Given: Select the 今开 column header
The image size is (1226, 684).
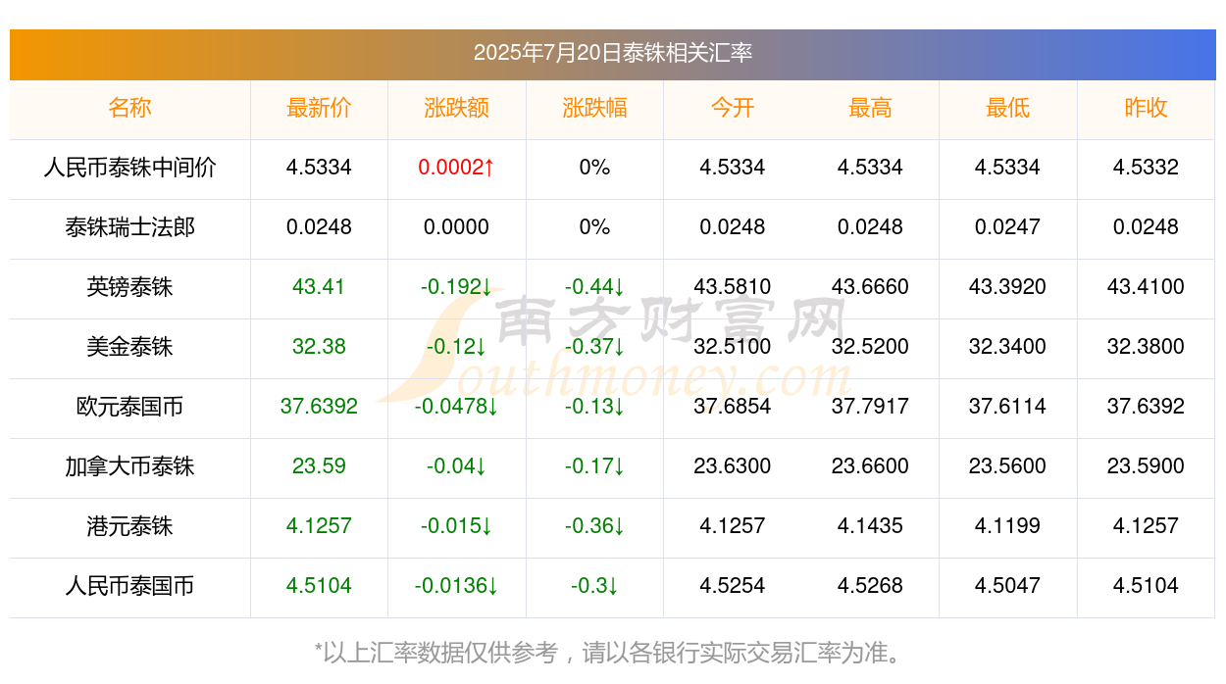Looking at the screenshot, I should 733,108.
